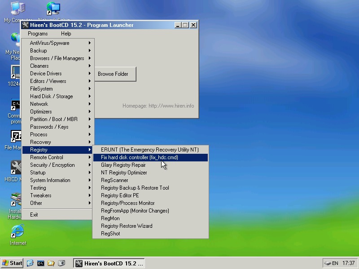Select Registry Editor PE from submenu
Screen dimensions: 359x269
point(120,195)
